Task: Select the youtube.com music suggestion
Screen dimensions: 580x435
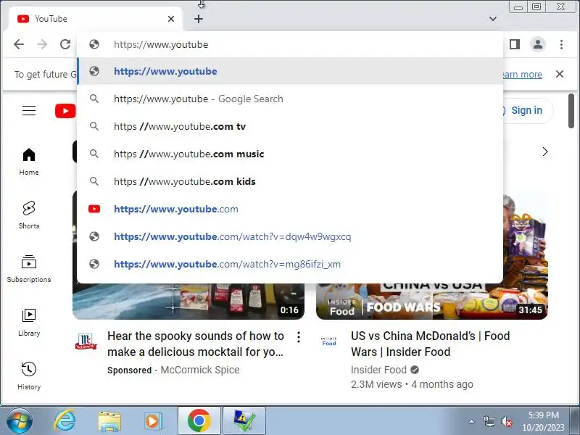Action: [x=290, y=154]
